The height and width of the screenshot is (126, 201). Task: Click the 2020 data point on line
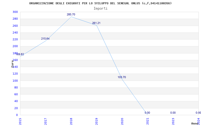pyautogui.click(x=122, y=79)
